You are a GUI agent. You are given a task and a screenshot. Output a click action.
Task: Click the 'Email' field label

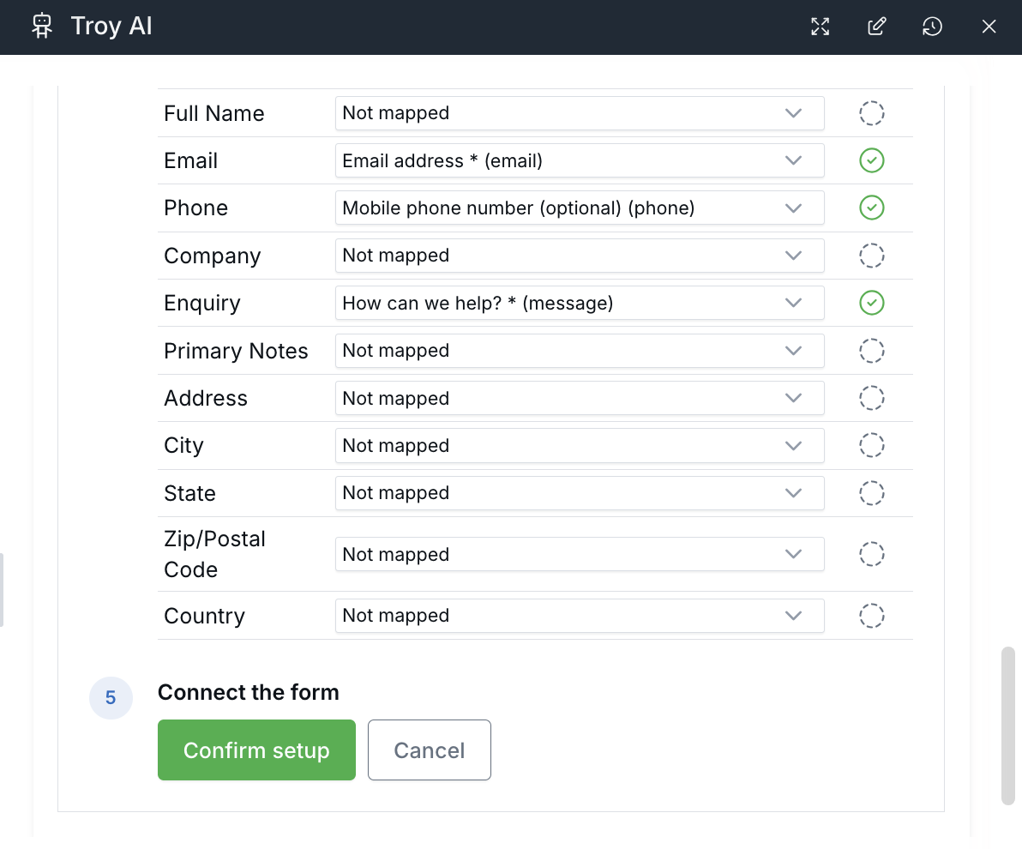pyautogui.click(x=190, y=160)
